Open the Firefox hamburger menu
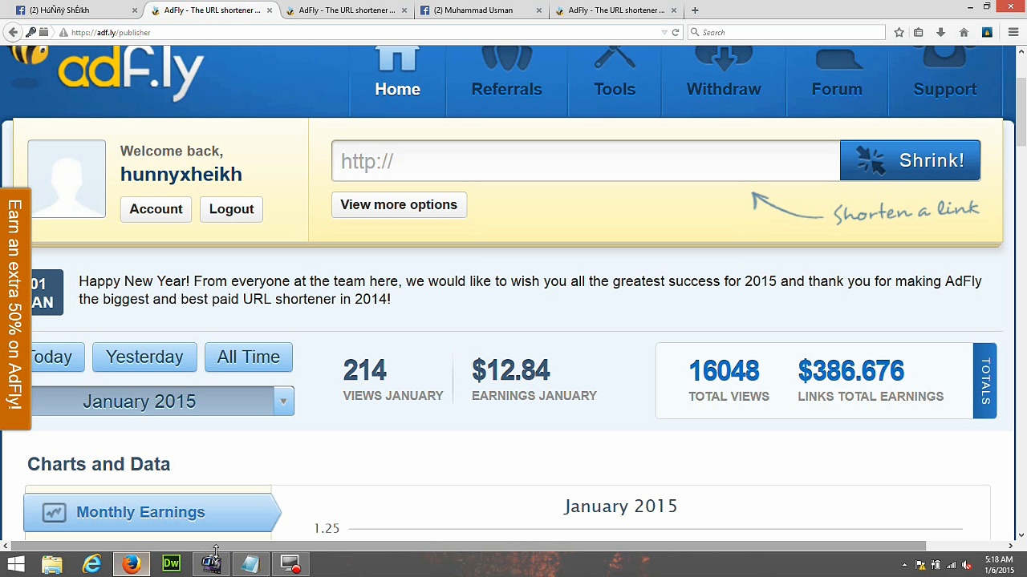Image resolution: width=1027 pixels, height=577 pixels. coord(1013,32)
